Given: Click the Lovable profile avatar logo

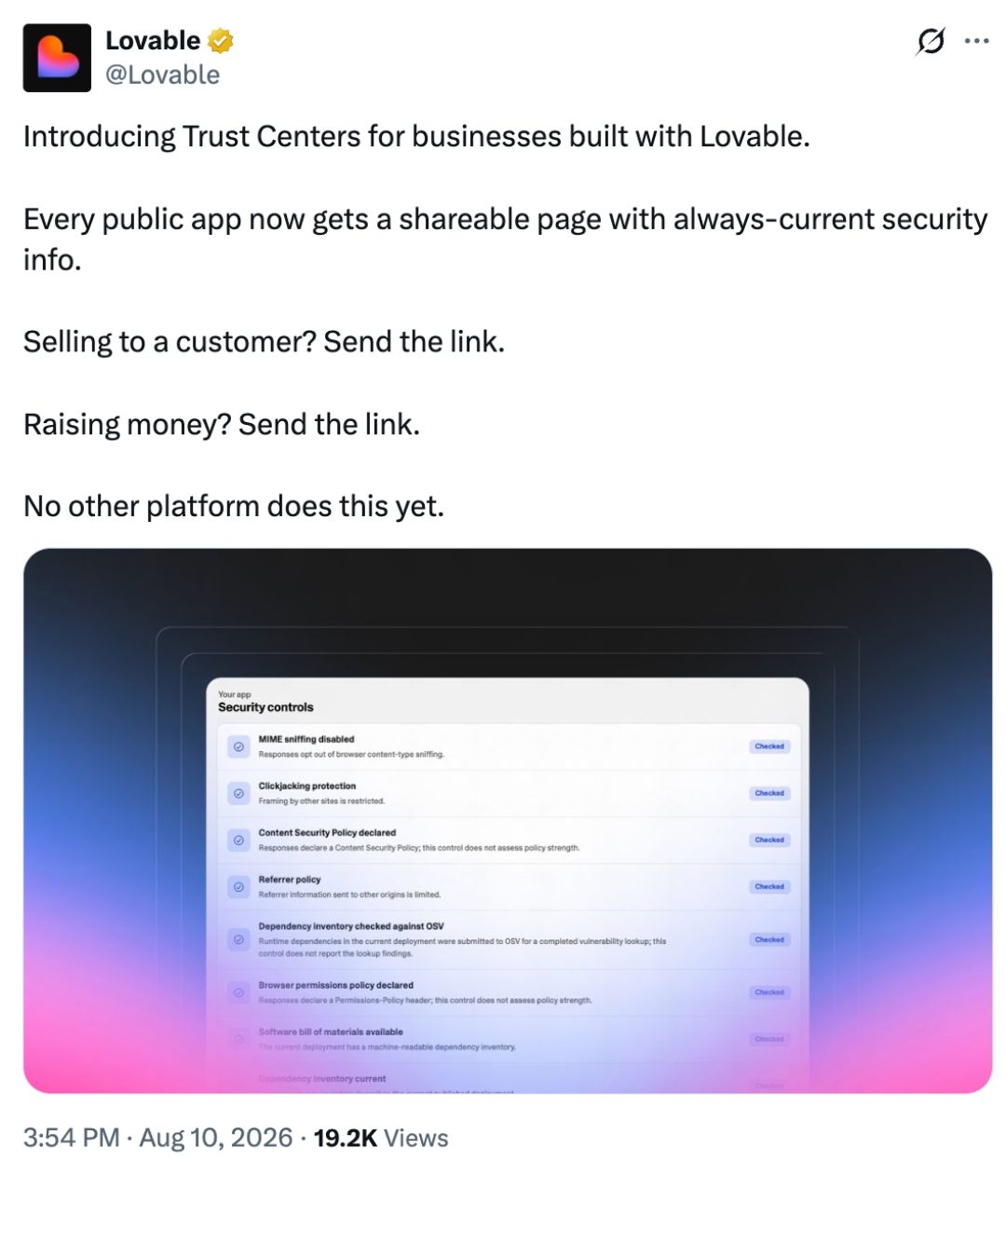Looking at the screenshot, I should tap(57, 58).
